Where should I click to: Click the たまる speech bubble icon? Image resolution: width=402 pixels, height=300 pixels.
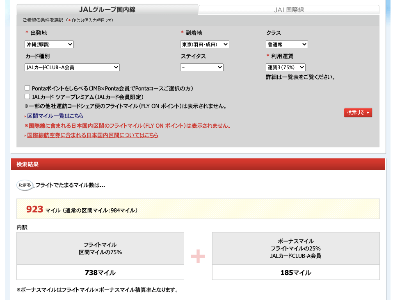pyautogui.click(x=25, y=185)
